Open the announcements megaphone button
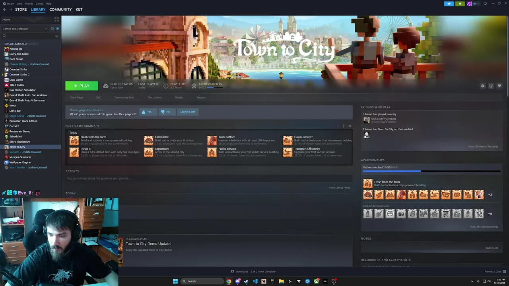Viewport: 509px width, 286px height. click(449, 4)
